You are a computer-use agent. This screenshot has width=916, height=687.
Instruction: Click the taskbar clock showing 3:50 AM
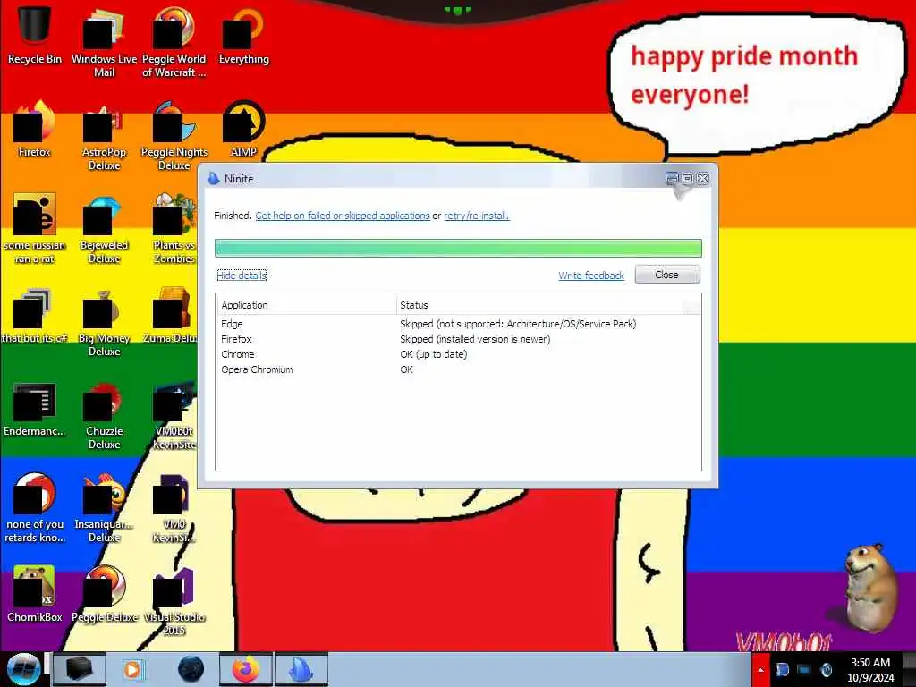click(x=870, y=670)
